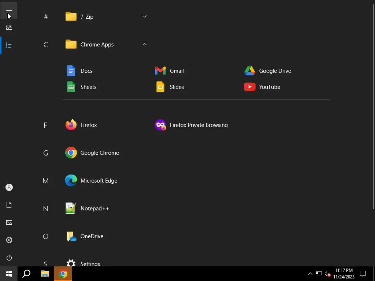
Task: Launch Sheets app
Action: coord(82,87)
